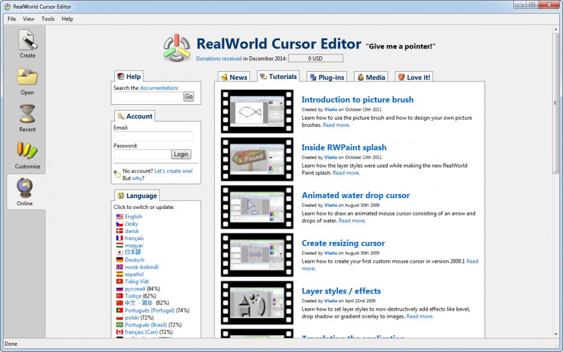Click the Portugal flag beside Português (Portugal)

[x=120, y=310]
